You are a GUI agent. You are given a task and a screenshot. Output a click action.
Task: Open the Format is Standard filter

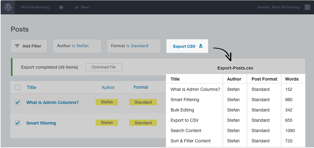pos(134,46)
